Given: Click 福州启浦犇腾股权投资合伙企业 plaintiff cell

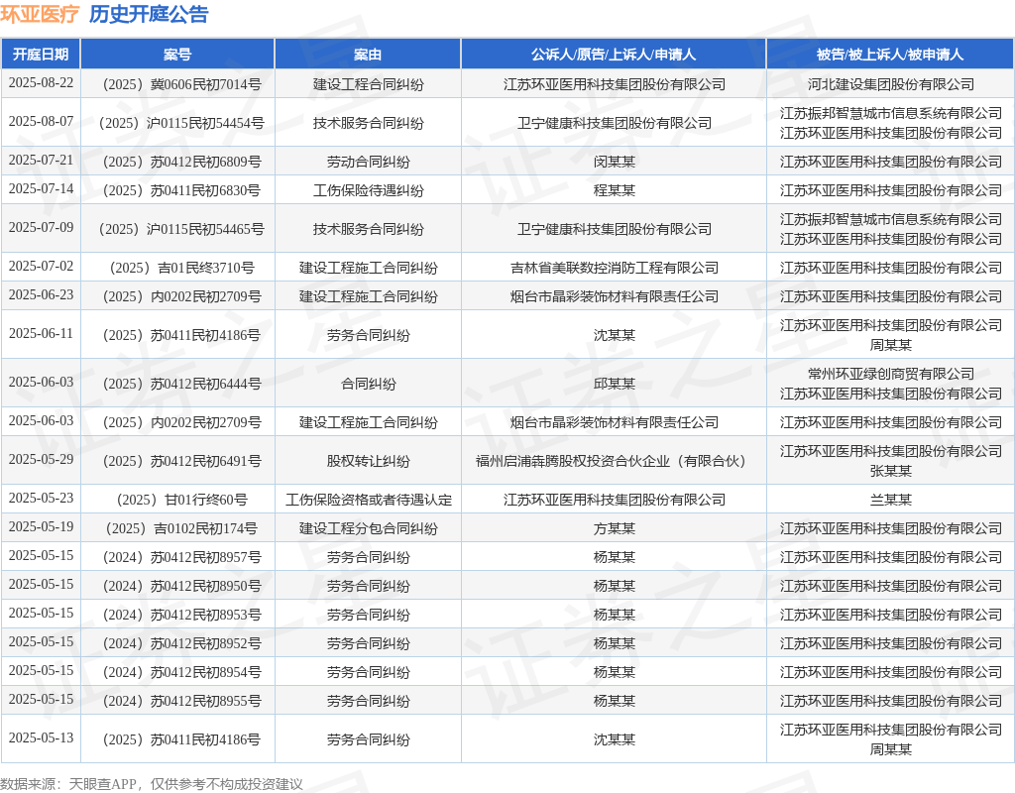Looking at the screenshot, I should click(x=615, y=461).
